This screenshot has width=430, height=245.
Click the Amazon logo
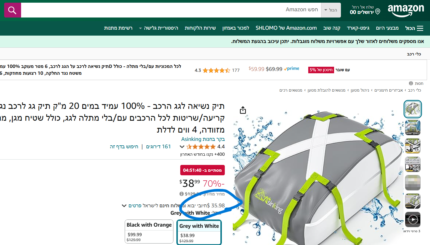click(406, 10)
